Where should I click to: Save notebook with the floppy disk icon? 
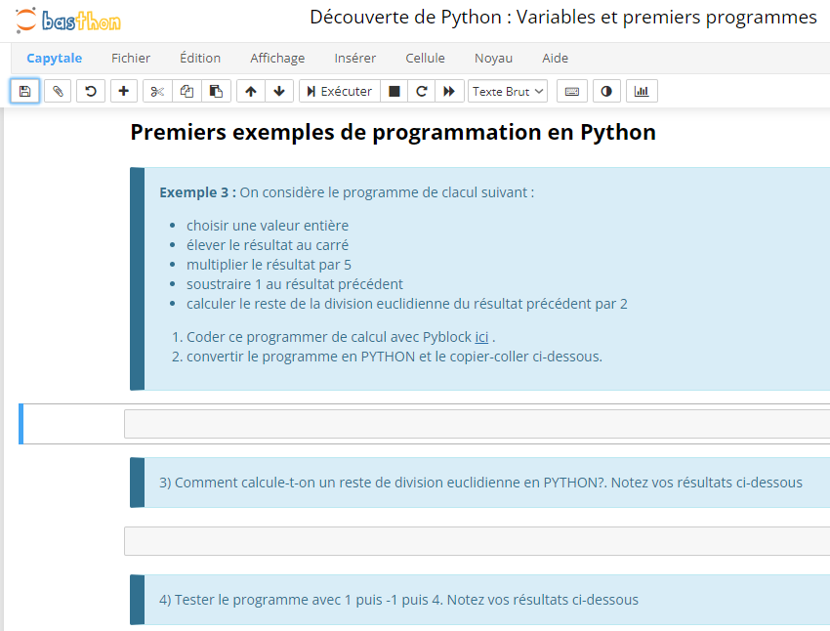24,91
